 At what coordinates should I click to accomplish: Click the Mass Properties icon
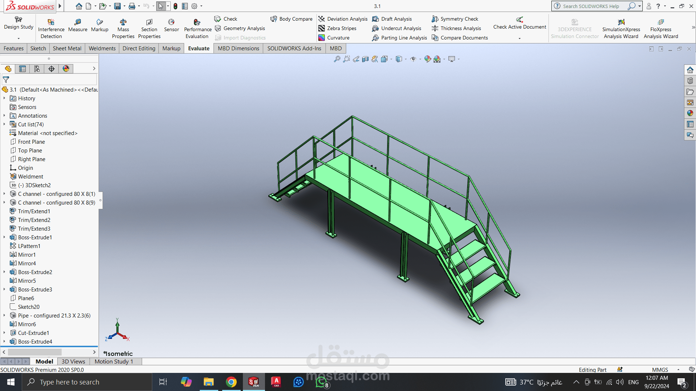coord(123,22)
